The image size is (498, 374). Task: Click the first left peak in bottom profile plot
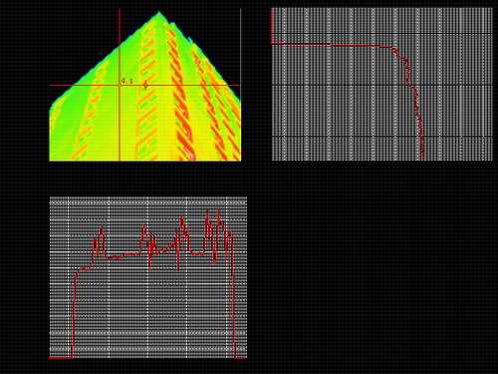pos(102,230)
